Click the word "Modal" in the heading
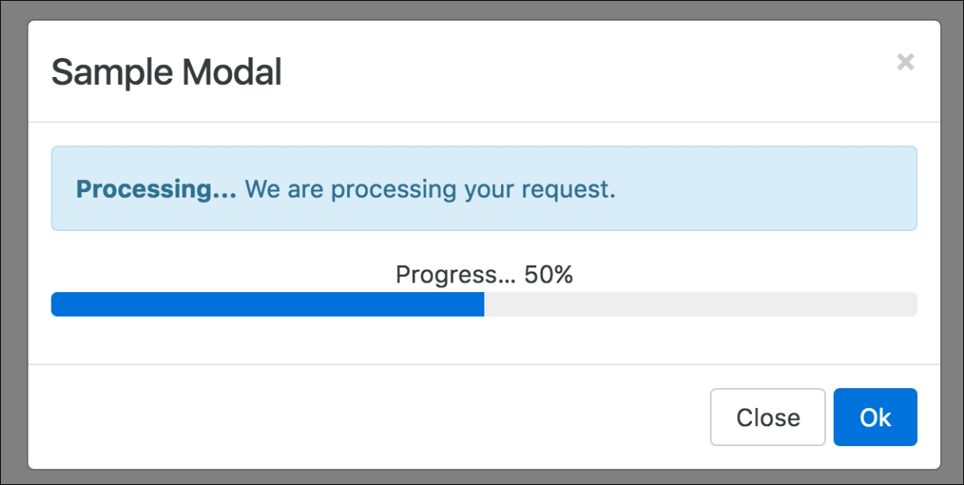 (231, 73)
